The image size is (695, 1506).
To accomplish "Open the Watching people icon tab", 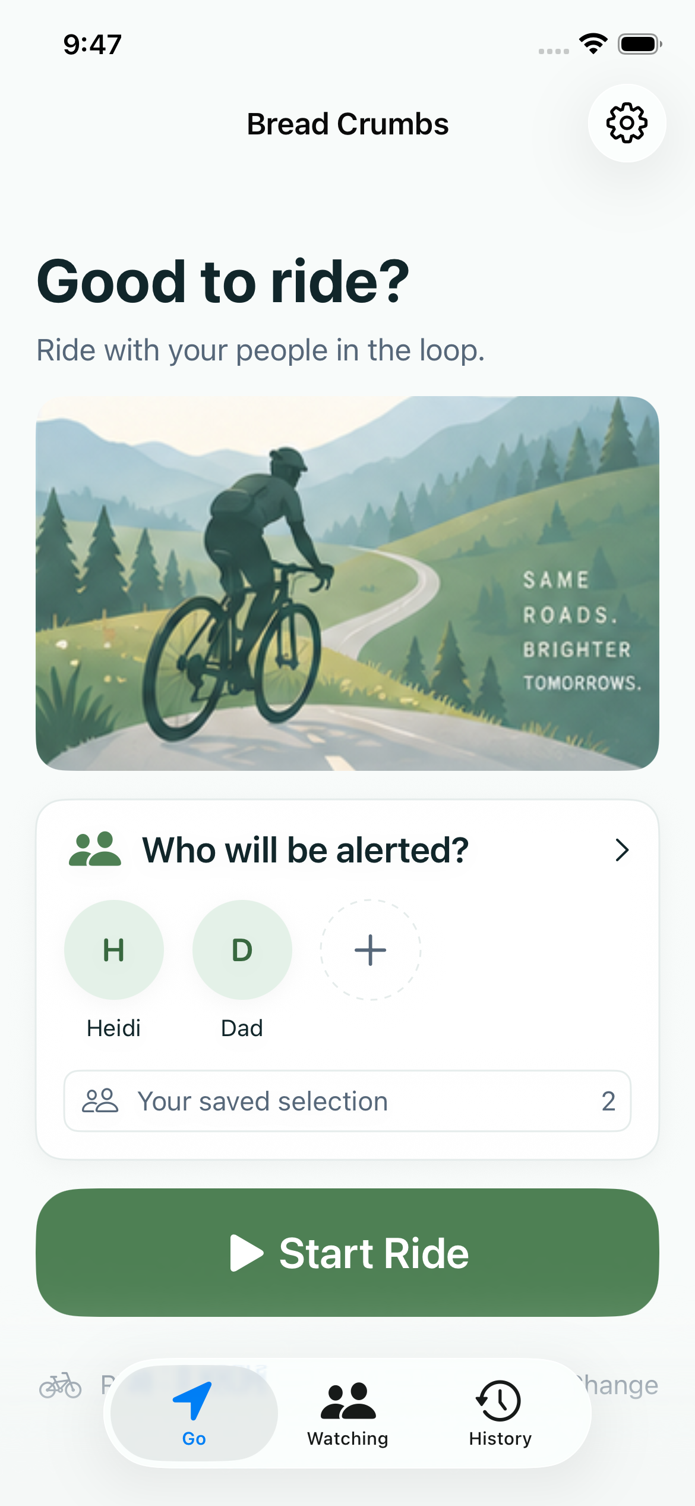I will (x=348, y=1401).
